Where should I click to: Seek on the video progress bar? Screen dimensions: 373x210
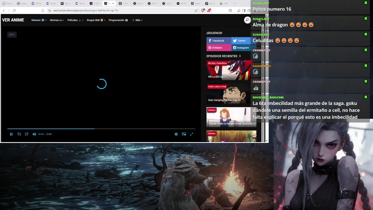[x=101, y=129]
